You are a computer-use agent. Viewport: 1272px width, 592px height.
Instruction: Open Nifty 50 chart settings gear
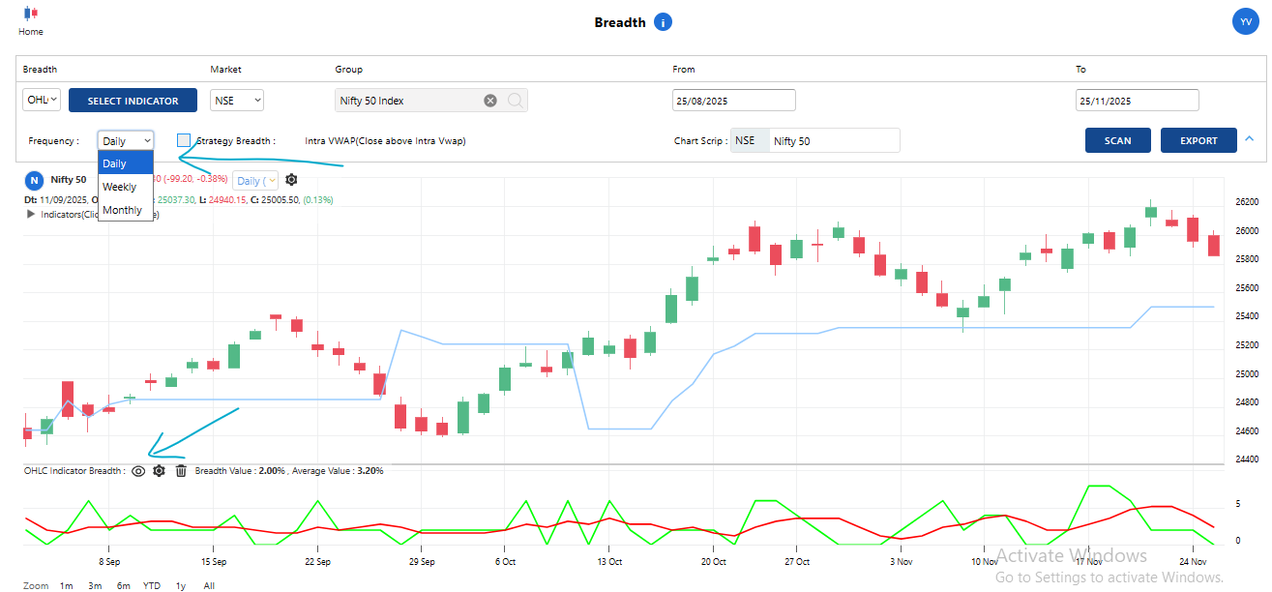click(291, 180)
